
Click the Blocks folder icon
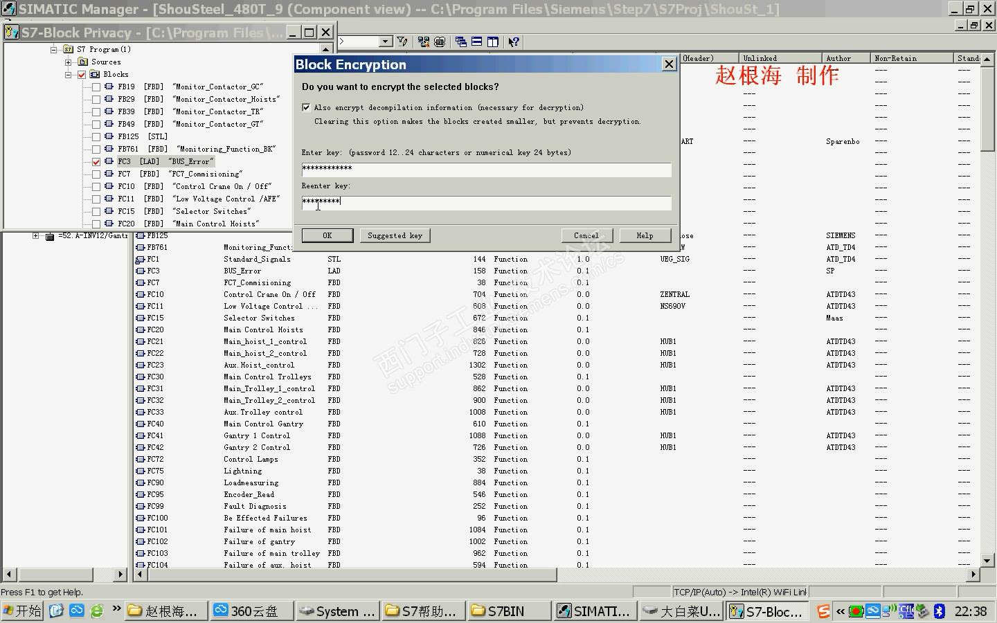pyautogui.click(x=95, y=74)
